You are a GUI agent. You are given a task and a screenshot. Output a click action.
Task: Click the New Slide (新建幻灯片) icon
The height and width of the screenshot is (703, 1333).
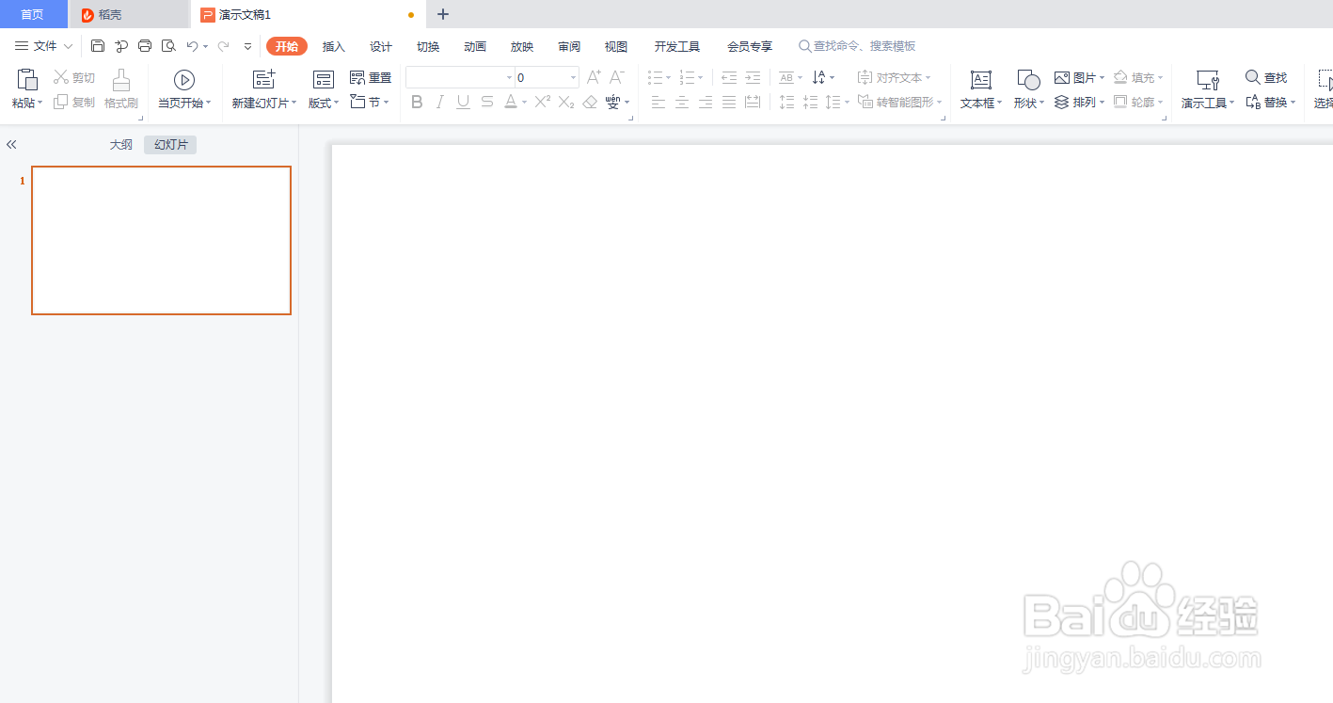click(264, 80)
